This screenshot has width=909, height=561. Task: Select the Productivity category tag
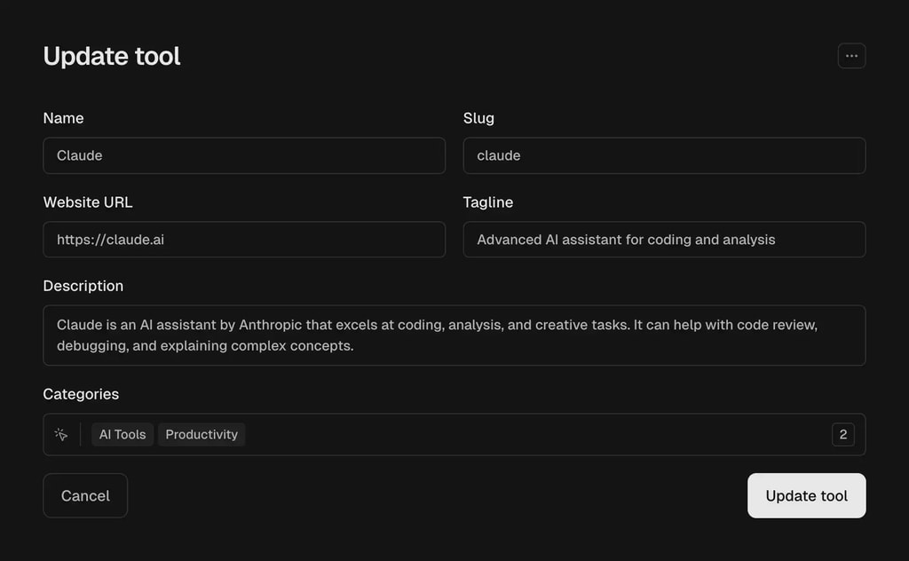click(202, 435)
